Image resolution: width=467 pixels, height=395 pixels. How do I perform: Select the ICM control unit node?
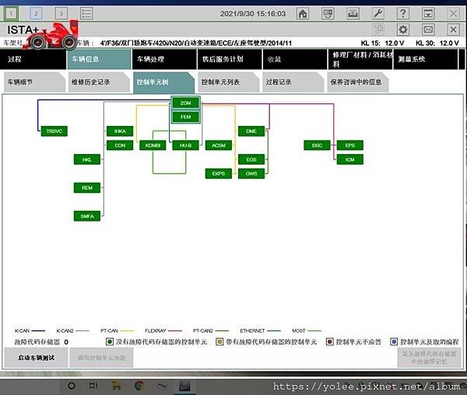click(x=350, y=159)
